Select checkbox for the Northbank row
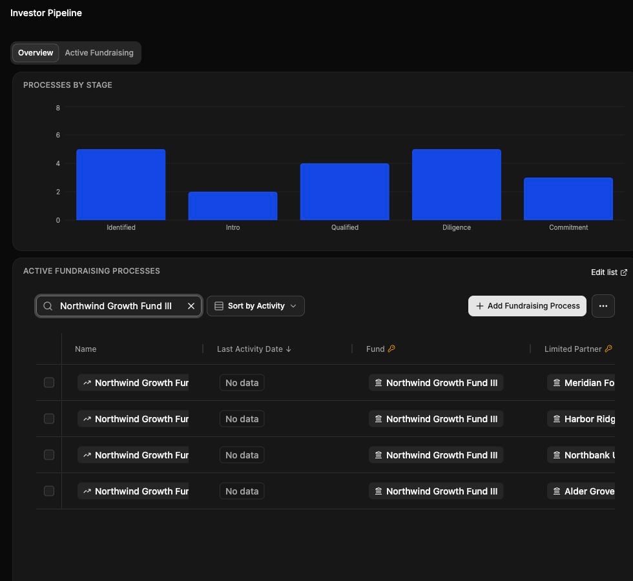The width and height of the screenshot is (633, 581). click(49, 455)
